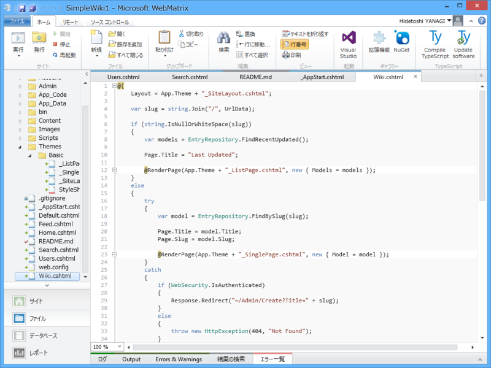
Task: Collapse the file tree pane arrow
Action: coord(87,74)
